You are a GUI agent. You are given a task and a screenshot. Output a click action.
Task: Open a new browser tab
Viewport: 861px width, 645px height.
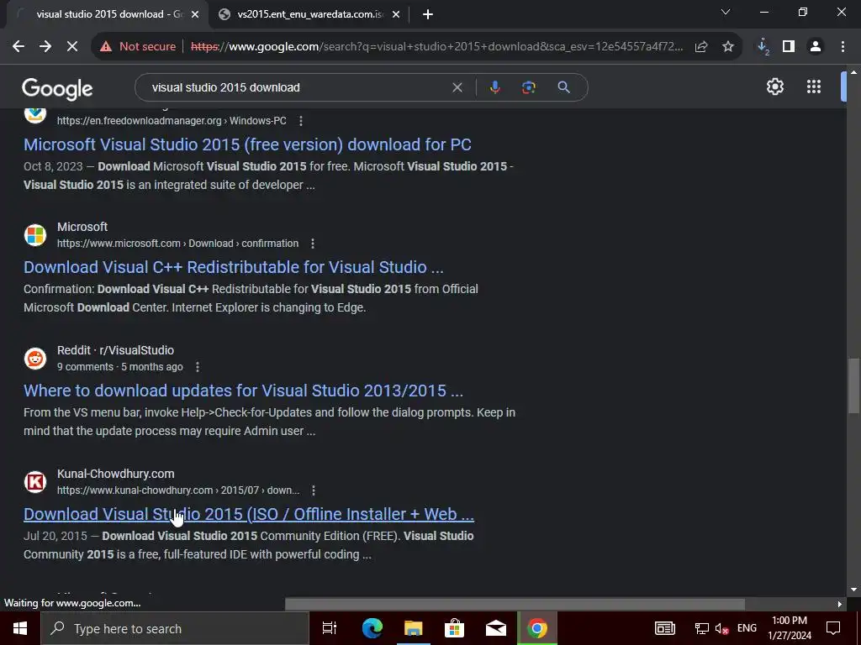[428, 15]
